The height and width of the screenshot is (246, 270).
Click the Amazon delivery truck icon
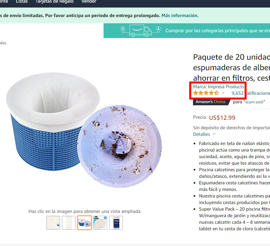140,31
